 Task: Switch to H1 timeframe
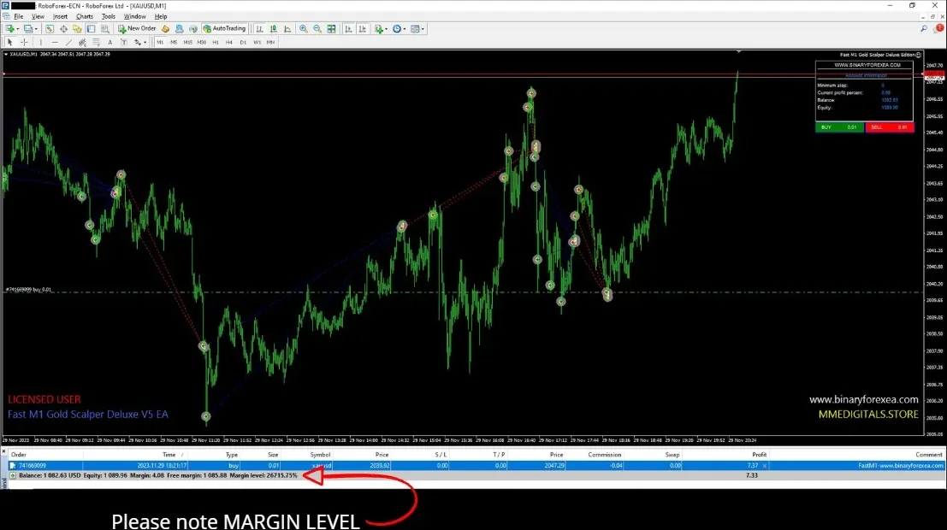coord(216,42)
